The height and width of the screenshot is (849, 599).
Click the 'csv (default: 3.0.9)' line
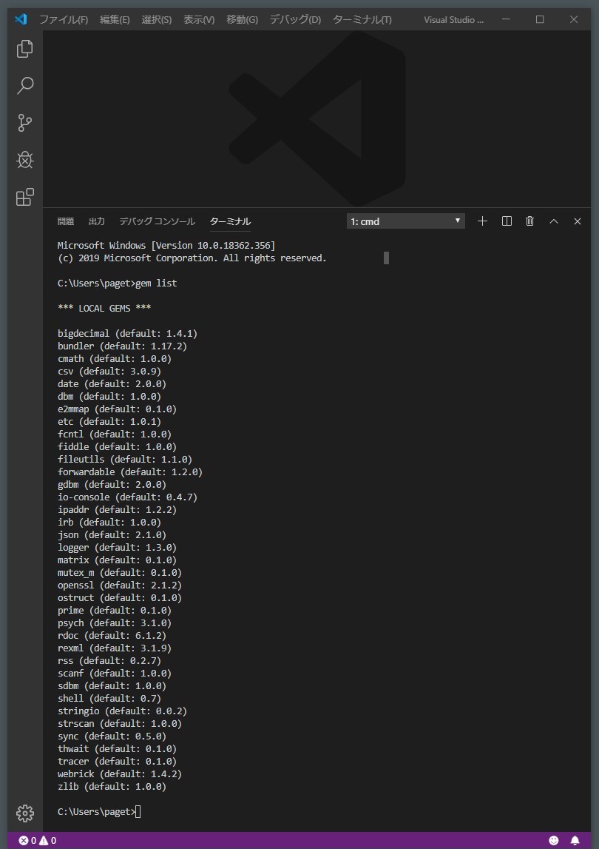[109, 372]
